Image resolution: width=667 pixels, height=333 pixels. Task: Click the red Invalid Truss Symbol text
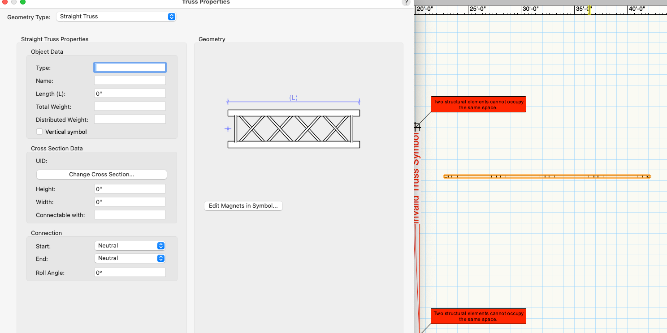pyautogui.click(x=416, y=179)
